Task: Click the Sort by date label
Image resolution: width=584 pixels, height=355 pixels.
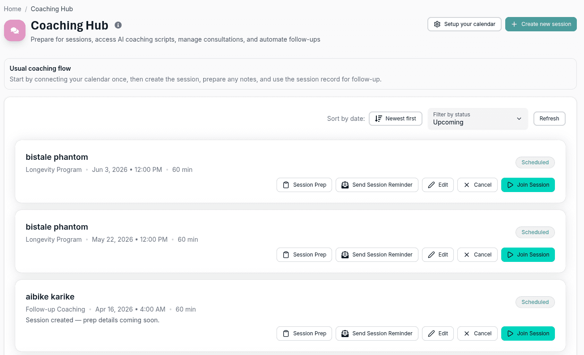Action: pos(346,119)
